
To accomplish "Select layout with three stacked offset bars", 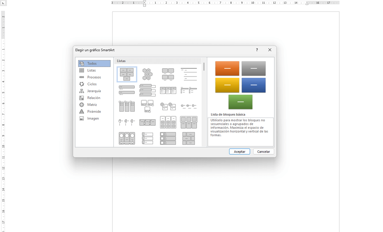I will [147, 90].
